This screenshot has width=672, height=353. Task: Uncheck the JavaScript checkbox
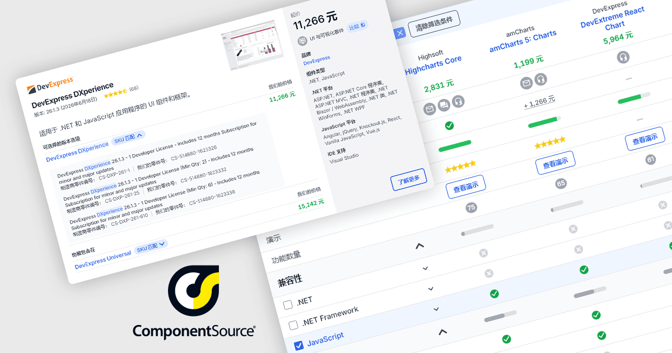coord(298,345)
